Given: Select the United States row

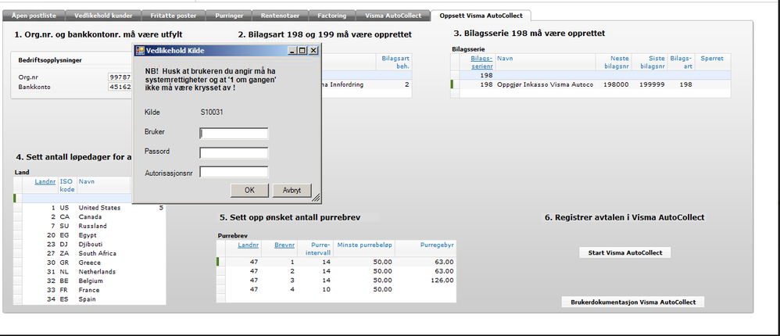Looking at the screenshot, I should click(x=90, y=208).
